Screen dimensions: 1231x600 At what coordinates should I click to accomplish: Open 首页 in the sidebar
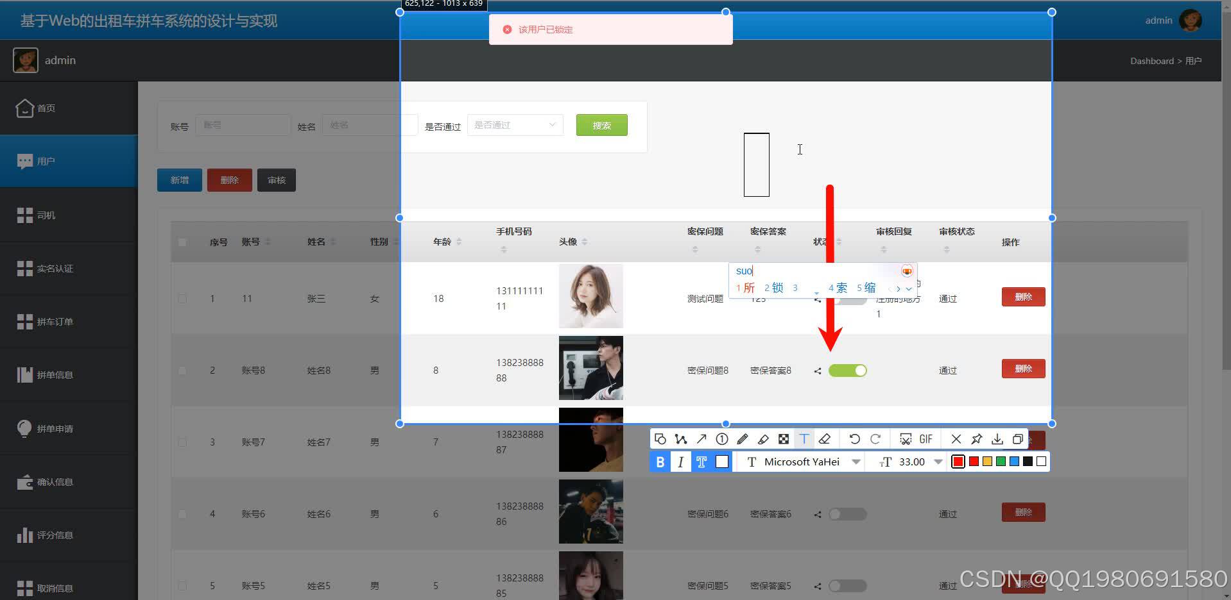tap(69, 108)
